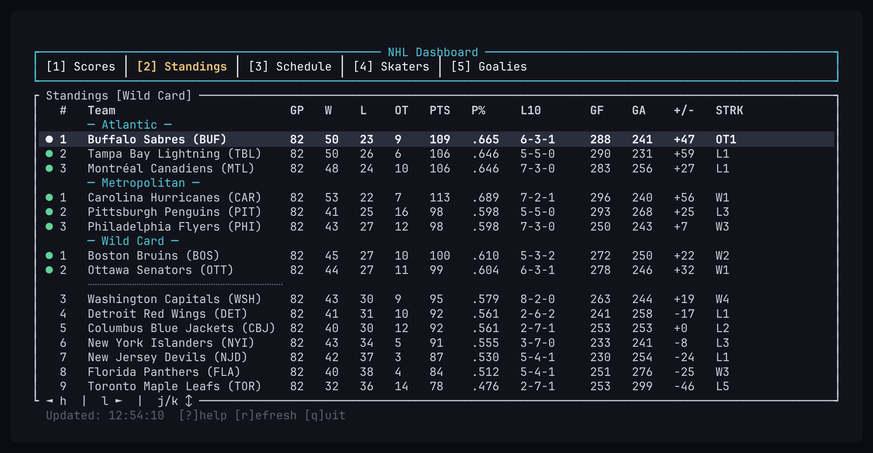Click the L10 column header

click(531, 110)
